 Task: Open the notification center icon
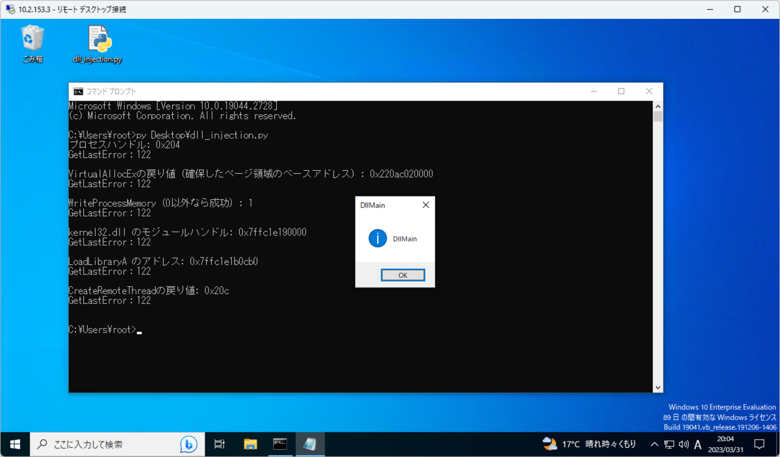[x=759, y=445]
